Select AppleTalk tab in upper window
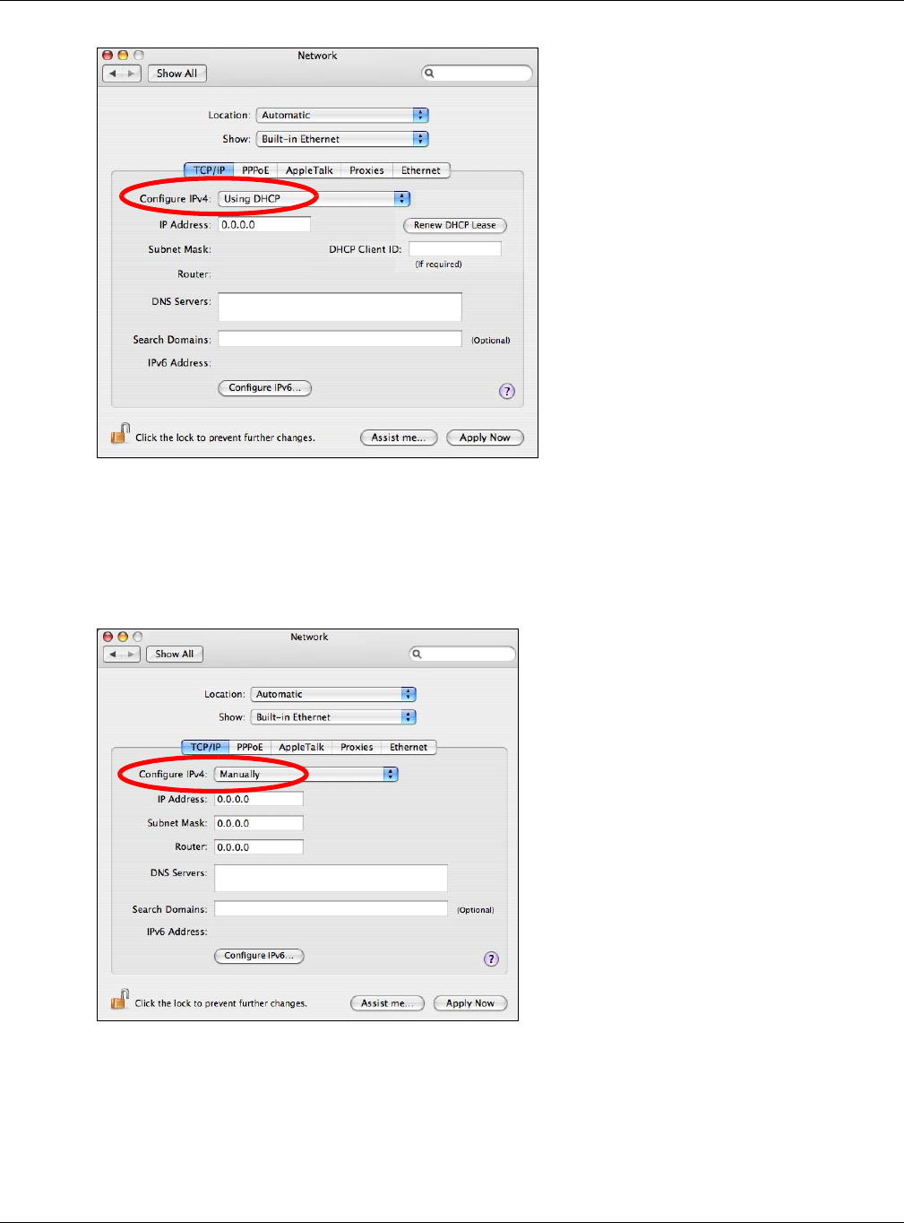The width and height of the screenshot is (904, 1223). [x=309, y=170]
